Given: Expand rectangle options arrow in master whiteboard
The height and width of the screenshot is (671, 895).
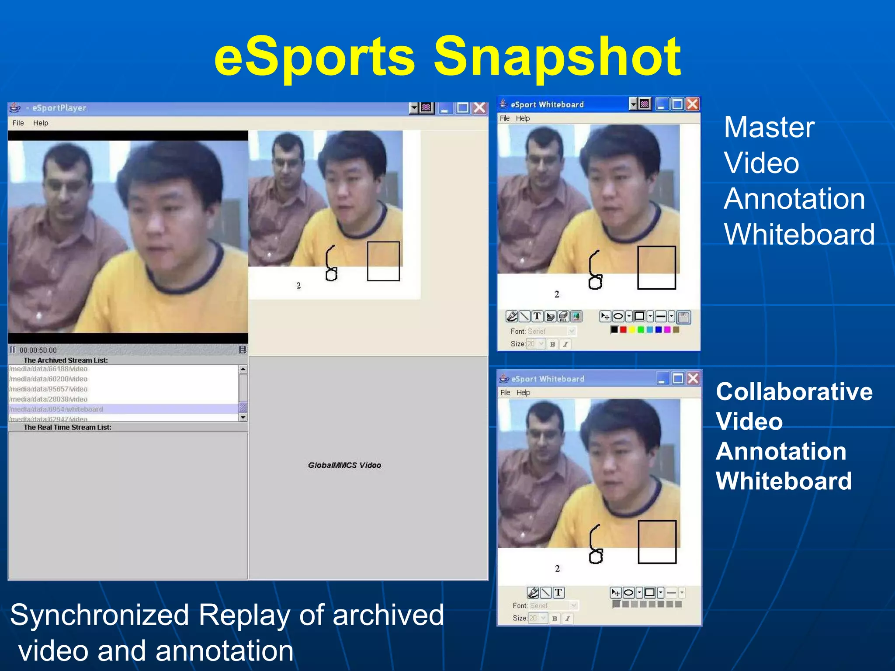Looking at the screenshot, I should click(x=650, y=316).
